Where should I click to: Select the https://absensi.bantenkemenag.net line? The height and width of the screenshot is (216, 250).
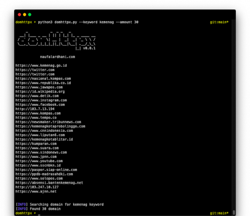pos(49,183)
